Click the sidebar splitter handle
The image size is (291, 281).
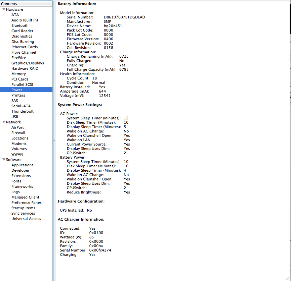54,141
